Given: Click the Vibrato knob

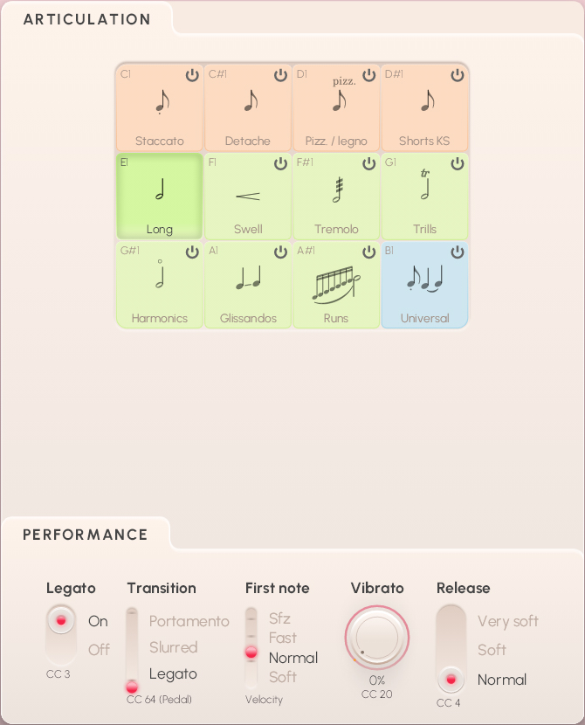Looking at the screenshot, I should coord(377,638).
